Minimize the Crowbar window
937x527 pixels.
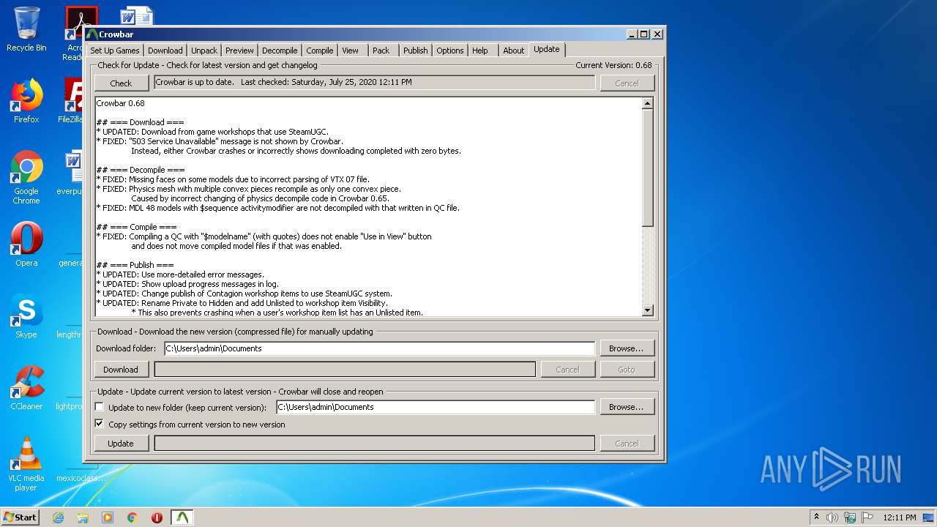(x=632, y=34)
